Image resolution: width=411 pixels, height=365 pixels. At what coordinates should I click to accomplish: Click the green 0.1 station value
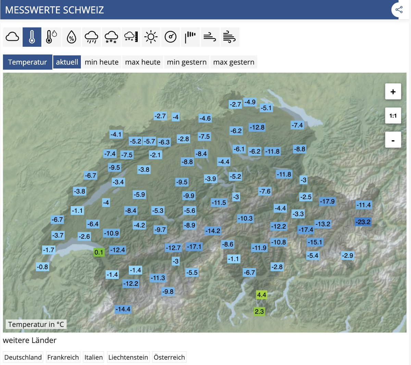tap(99, 252)
